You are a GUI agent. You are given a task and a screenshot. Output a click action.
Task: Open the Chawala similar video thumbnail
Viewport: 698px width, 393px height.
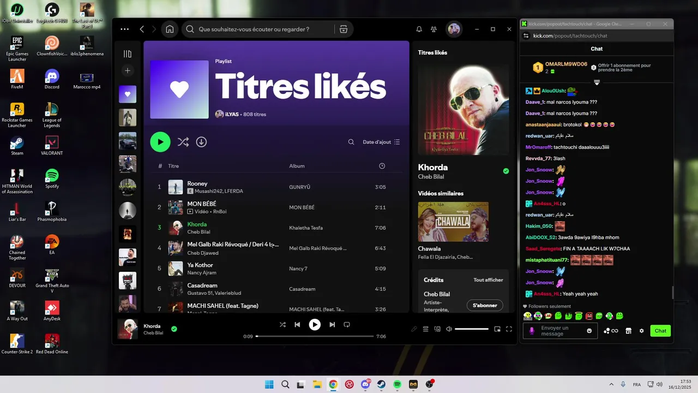453,222
